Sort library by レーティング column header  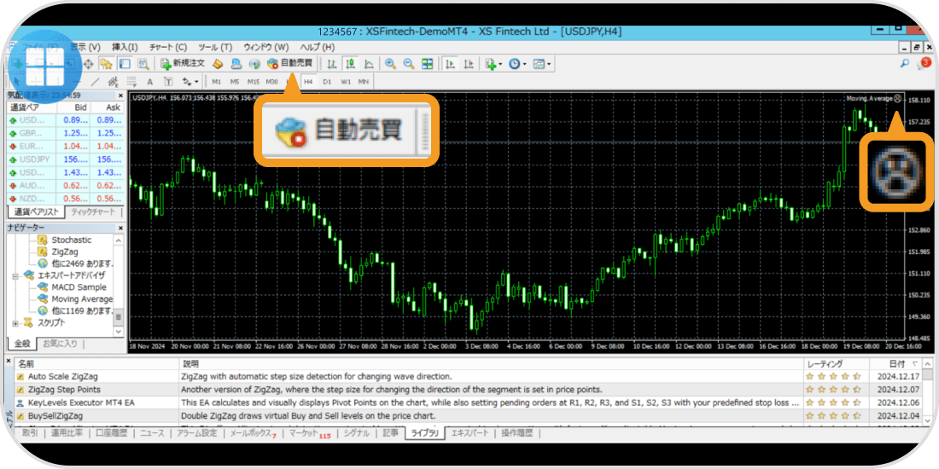point(837,364)
